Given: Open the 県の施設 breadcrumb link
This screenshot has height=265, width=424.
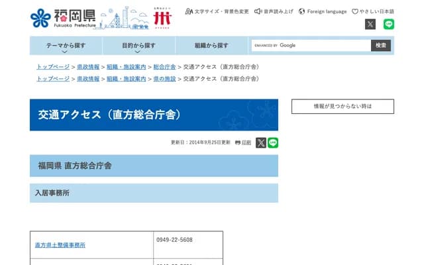Looking at the screenshot, I should [x=164, y=79].
